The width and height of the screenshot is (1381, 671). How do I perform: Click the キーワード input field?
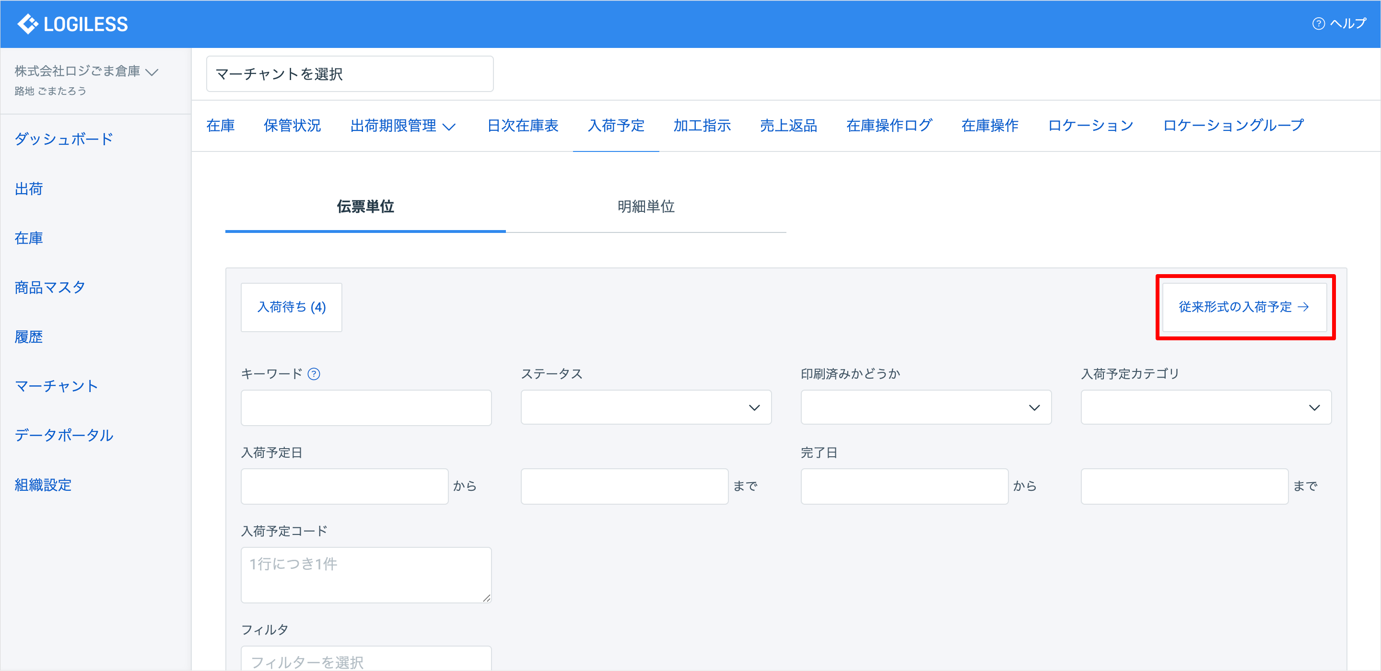365,408
